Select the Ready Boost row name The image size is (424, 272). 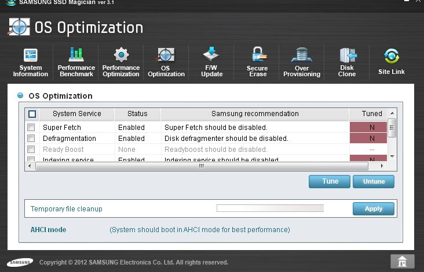(x=63, y=150)
